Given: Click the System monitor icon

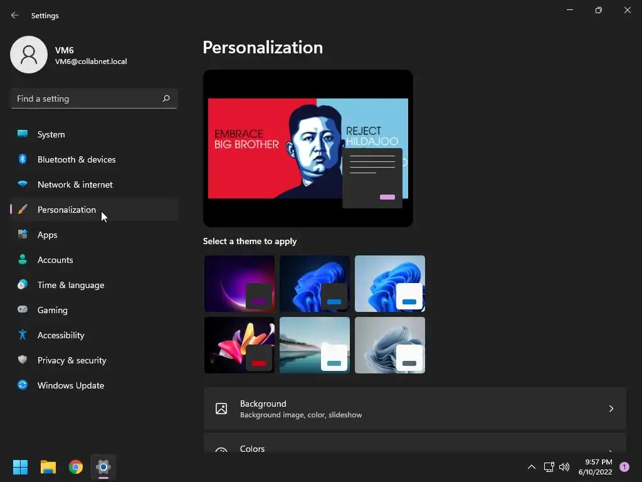Looking at the screenshot, I should tap(23, 134).
